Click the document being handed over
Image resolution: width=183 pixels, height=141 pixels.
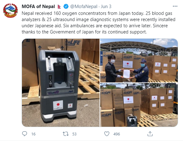(x=126, y=74)
